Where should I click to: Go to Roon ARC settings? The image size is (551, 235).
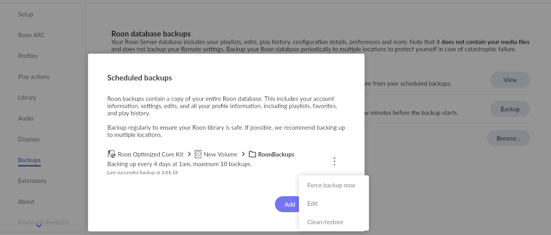(32, 35)
